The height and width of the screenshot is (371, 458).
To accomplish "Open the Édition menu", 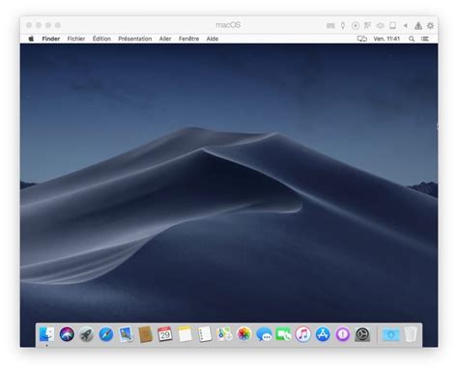I will [101, 39].
